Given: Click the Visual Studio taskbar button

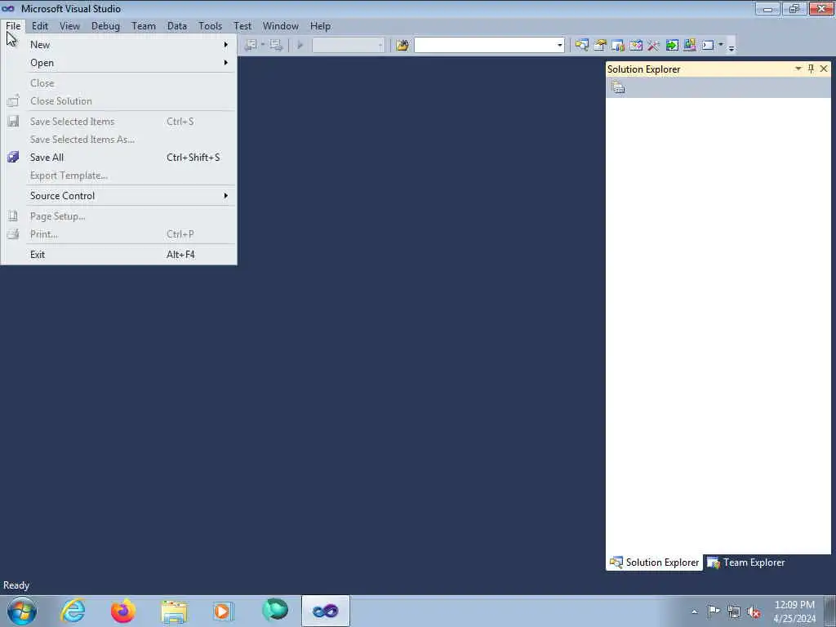Looking at the screenshot, I should coord(326,611).
